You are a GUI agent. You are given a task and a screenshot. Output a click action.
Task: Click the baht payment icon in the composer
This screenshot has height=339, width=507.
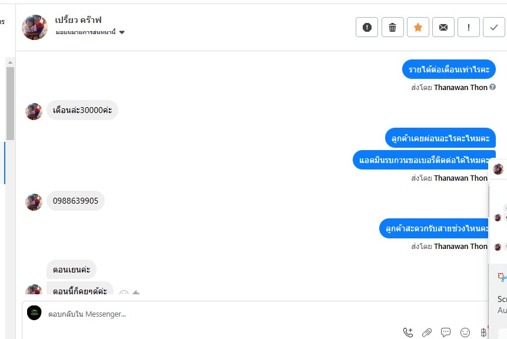point(483,332)
